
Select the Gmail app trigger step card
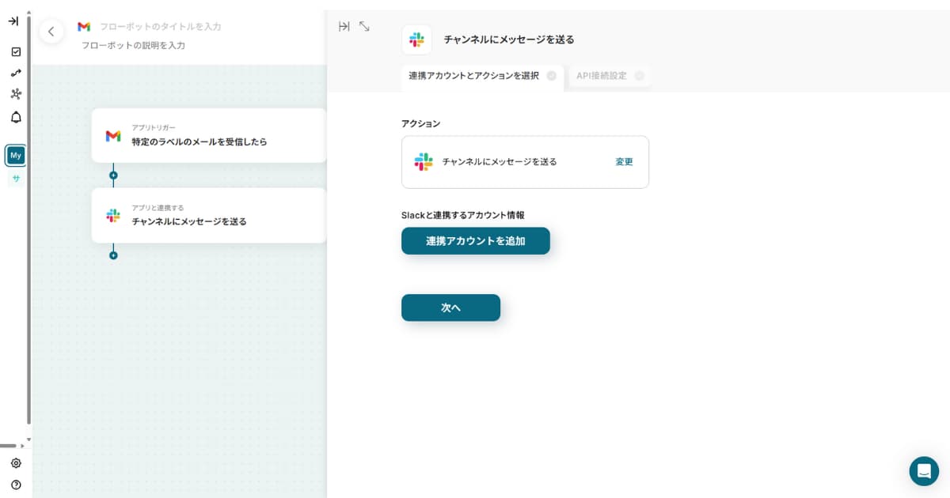[x=209, y=136]
